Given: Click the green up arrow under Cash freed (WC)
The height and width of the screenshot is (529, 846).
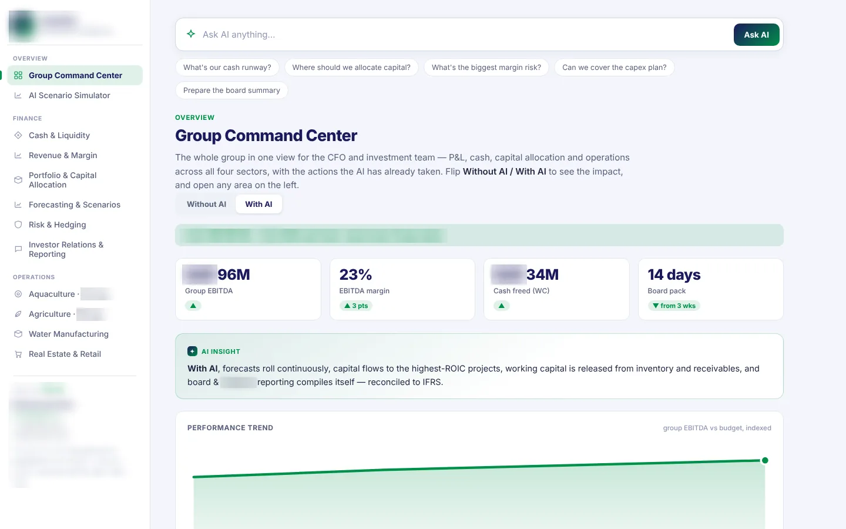Looking at the screenshot, I should 501,306.
